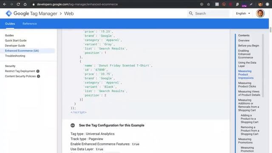Screen dimensions: 272x153
Task: Jump to Removing a Product from Shopping Cart
Action: 250,130
